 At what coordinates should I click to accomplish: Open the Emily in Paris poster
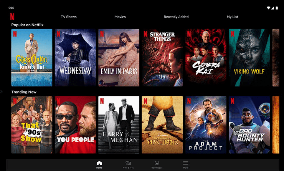[119, 58]
